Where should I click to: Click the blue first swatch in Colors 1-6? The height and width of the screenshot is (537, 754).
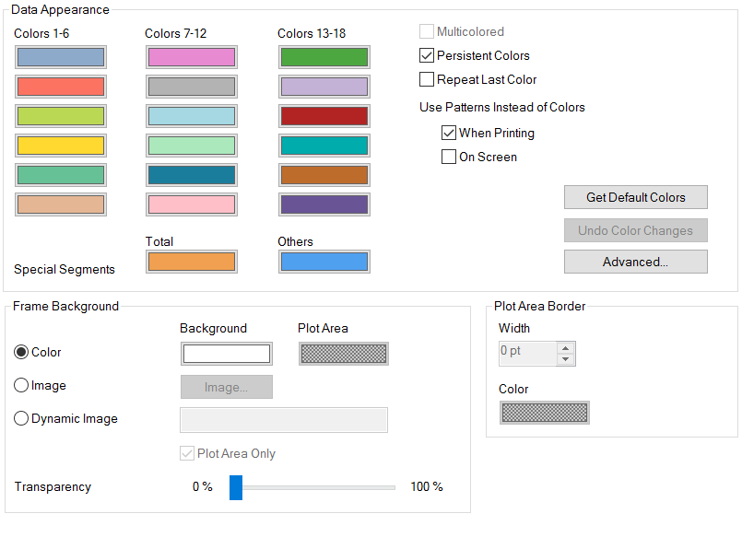[60, 57]
